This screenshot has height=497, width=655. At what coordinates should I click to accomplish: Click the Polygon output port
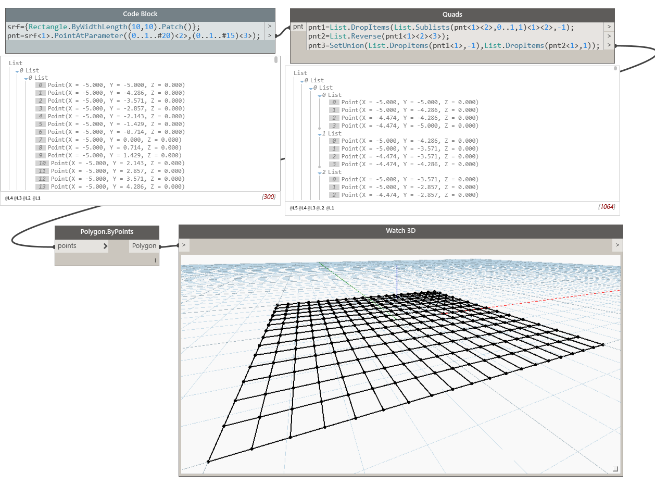tap(144, 246)
